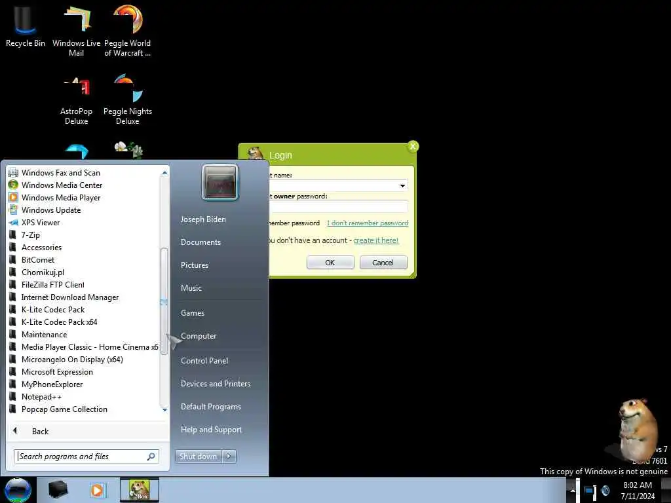Click the Start orb button
671x503 pixels.
point(18,490)
